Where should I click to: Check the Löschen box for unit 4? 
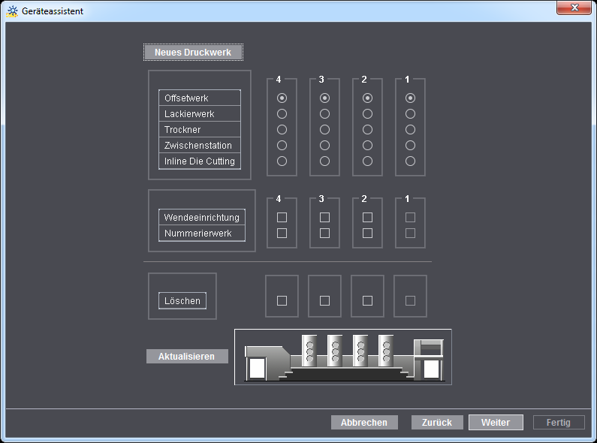pyautogui.click(x=282, y=301)
